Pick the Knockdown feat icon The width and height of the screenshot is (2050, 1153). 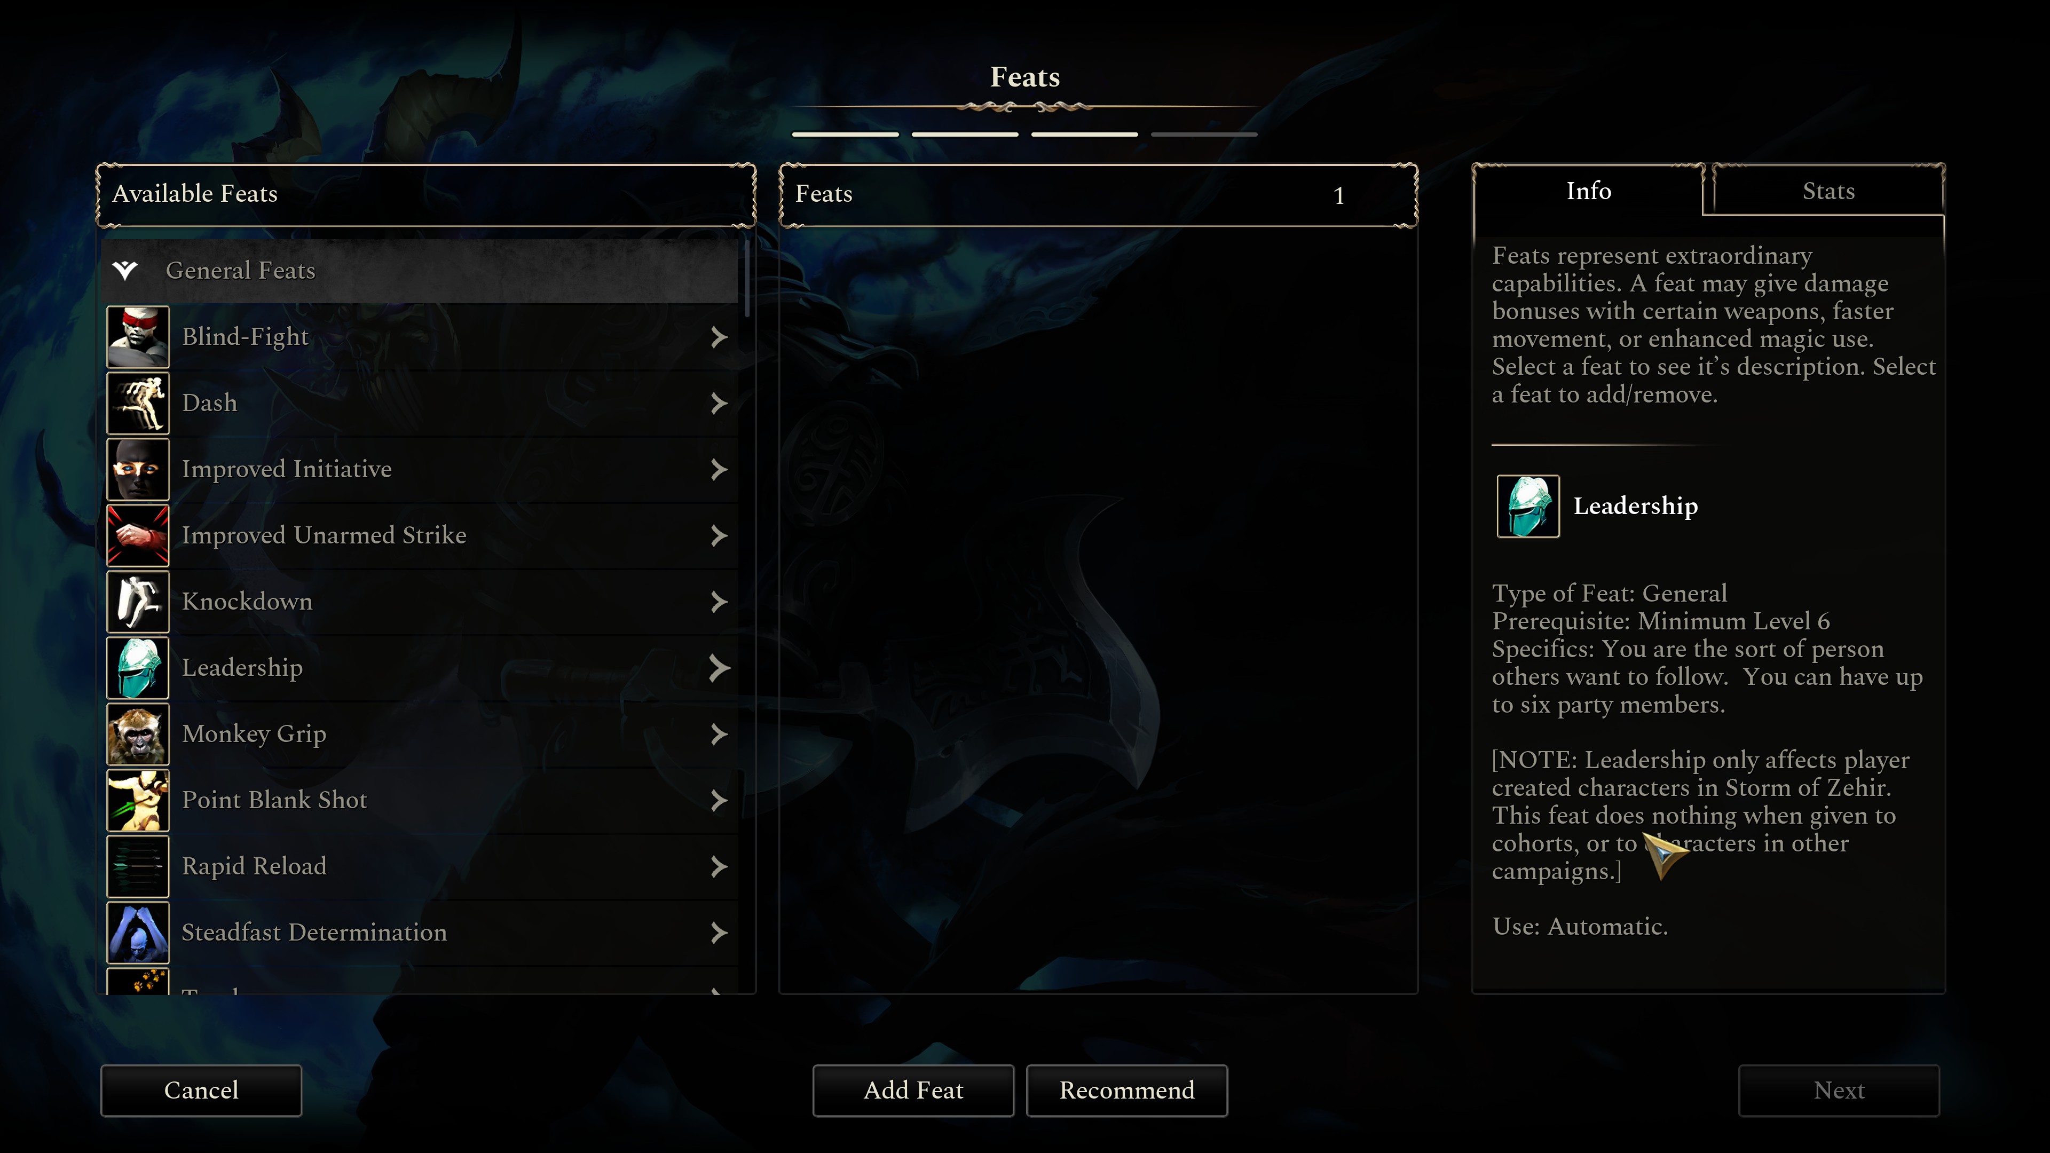pyautogui.click(x=138, y=601)
